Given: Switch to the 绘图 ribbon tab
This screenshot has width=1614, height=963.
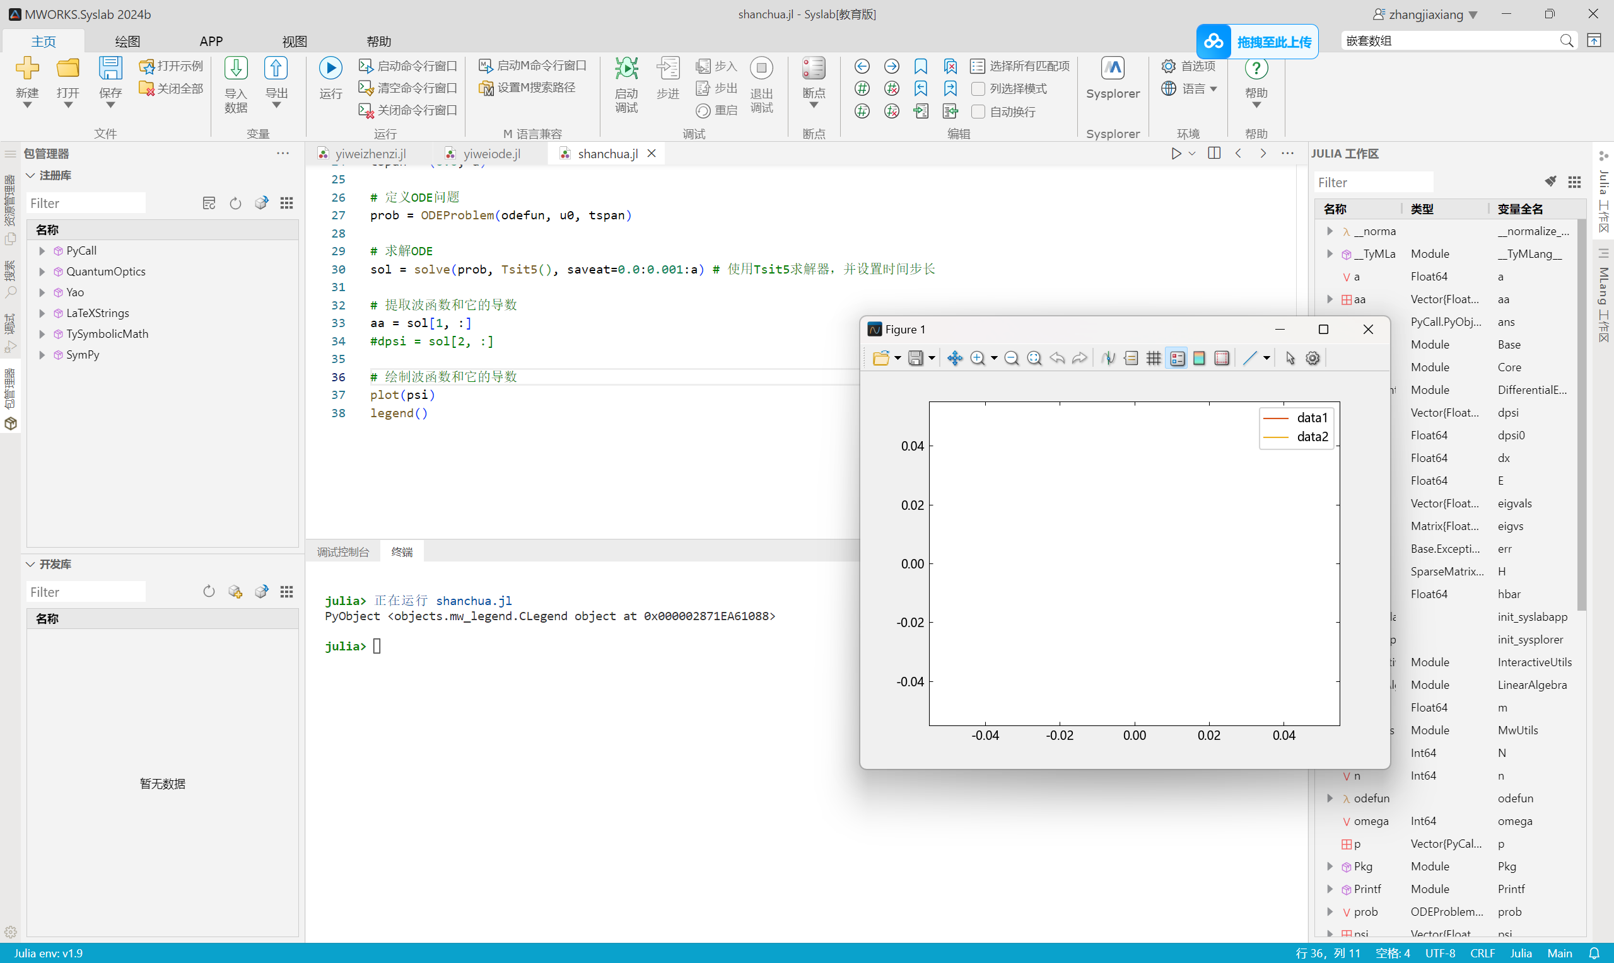Looking at the screenshot, I should 127,41.
